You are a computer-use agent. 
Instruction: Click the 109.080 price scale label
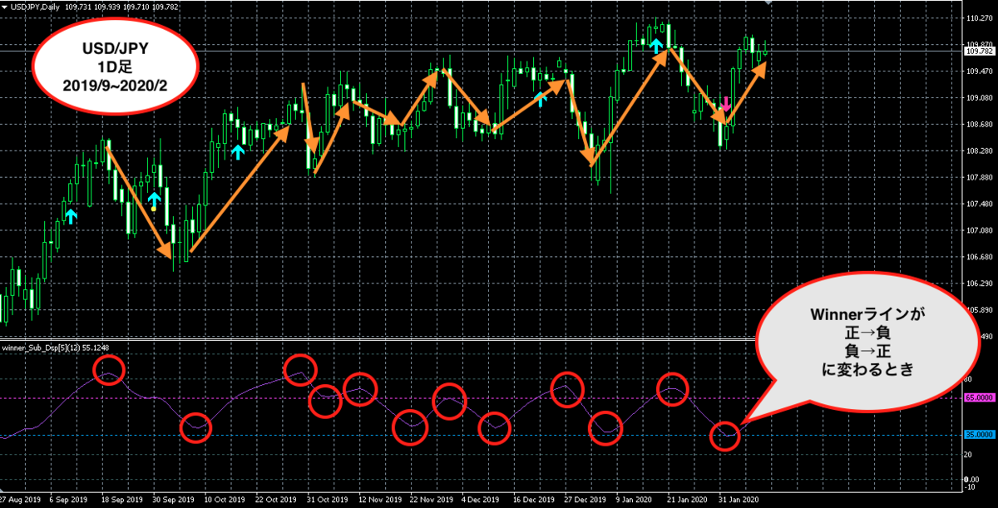(978, 98)
